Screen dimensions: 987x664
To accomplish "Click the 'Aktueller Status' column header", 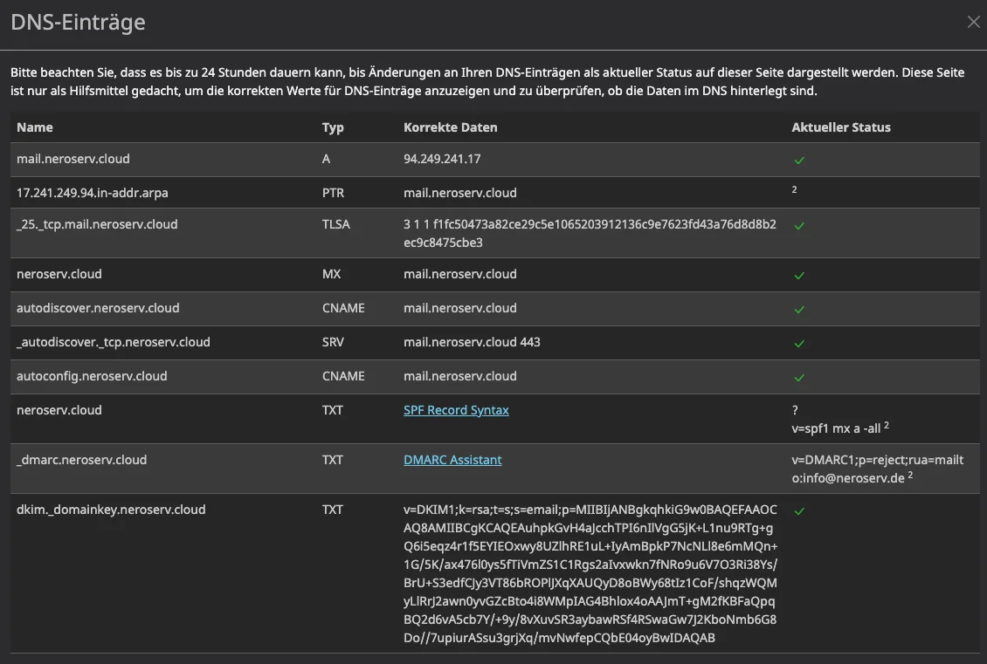I will click(841, 127).
